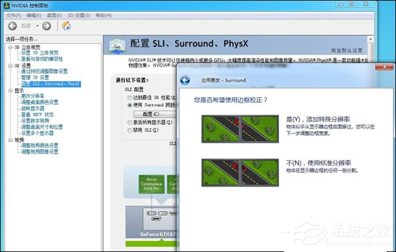Click the scrollbar up arrow in main pane
The image size is (396, 252).
coord(370,39)
